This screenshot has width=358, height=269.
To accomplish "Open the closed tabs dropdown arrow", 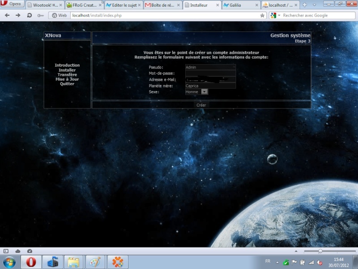I will 315,5.
